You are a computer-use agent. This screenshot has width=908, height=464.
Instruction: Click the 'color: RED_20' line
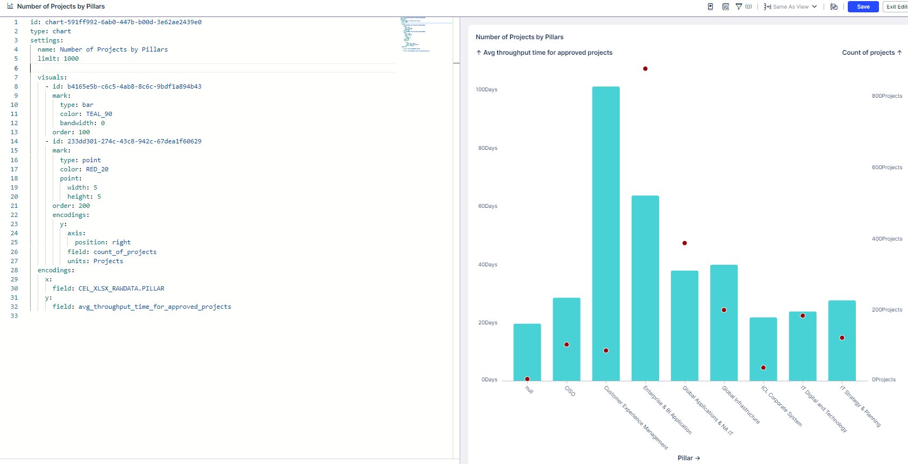[x=84, y=169]
